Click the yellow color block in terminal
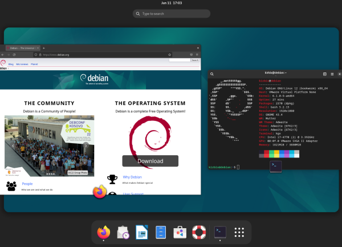Image resolution: width=342 pixels, height=247 pixels. pyautogui.click(x=276, y=153)
